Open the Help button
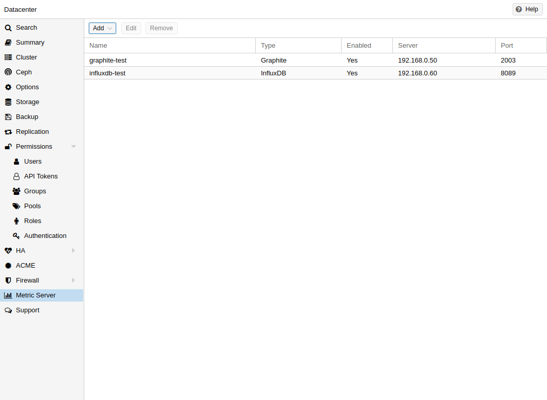Viewport: 547px width, 400px height. [x=527, y=9]
